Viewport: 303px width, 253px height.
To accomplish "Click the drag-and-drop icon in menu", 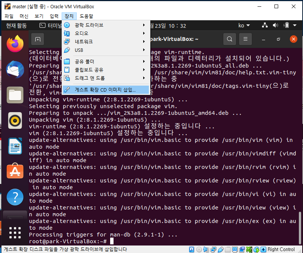I will pos(67,78).
